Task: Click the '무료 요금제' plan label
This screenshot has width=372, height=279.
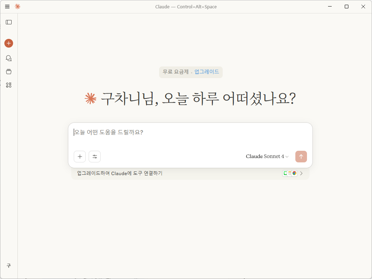Action: click(x=175, y=72)
